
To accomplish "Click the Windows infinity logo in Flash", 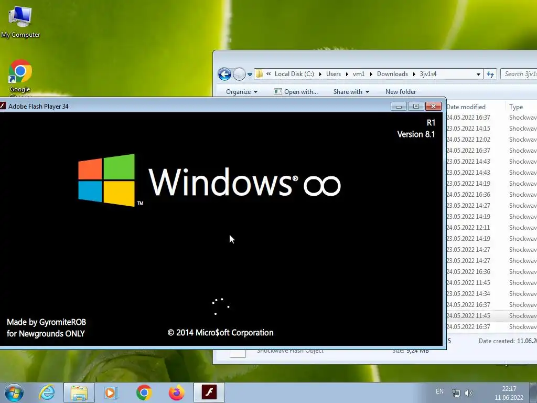I will tap(209, 181).
